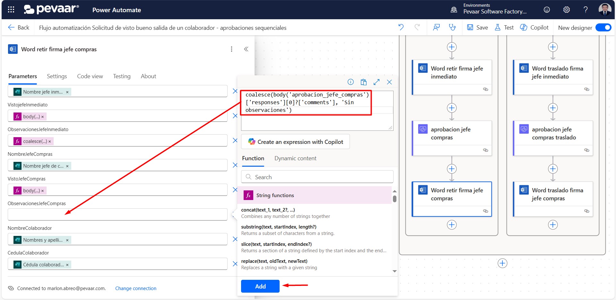Open the app launcher waffle icon
Image resolution: width=616 pixels, height=300 pixels.
11,10
